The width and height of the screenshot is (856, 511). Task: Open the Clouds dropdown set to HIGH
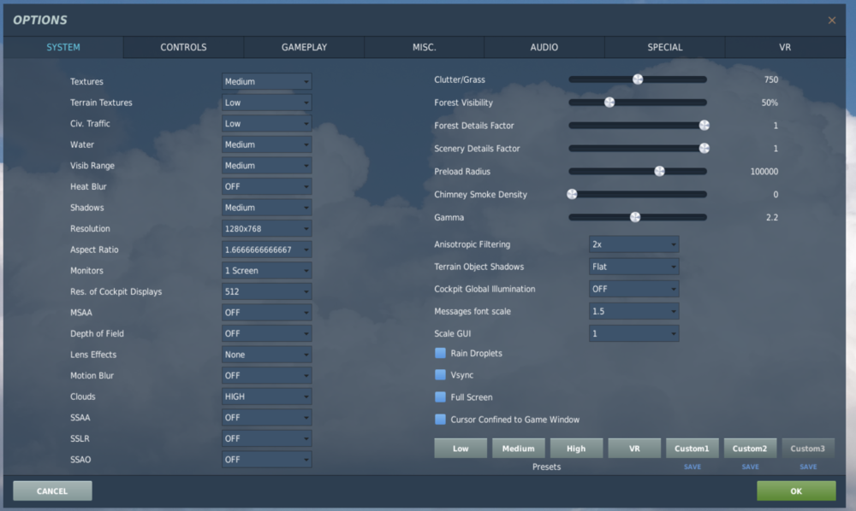click(x=266, y=396)
